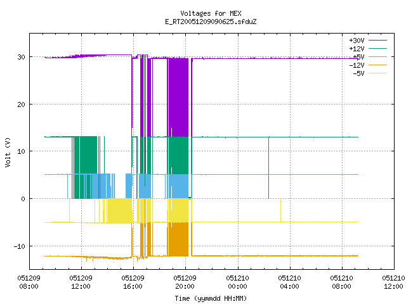Screen dimensions: 406x304
Task: Click the chart title 'Voltages for MEX'
Action: click(x=211, y=13)
